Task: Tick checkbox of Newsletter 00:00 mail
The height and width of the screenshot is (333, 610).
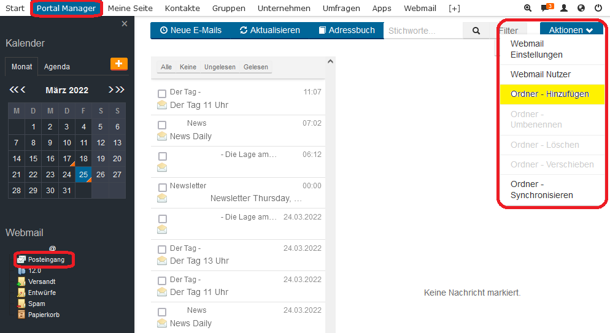Action: coord(162,187)
